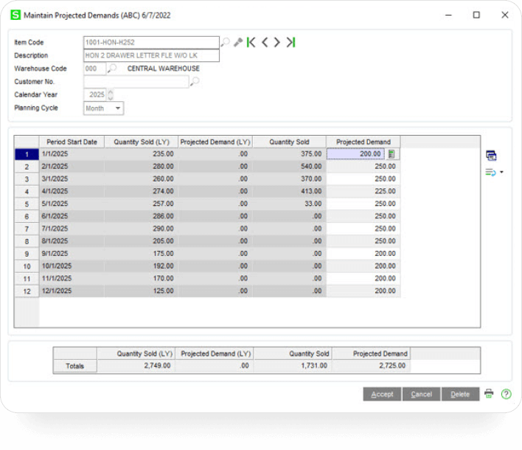The image size is (522, 450).
Task: Click Projected Demand 200.00 for 12/1/2025
Action: (363, 291)
